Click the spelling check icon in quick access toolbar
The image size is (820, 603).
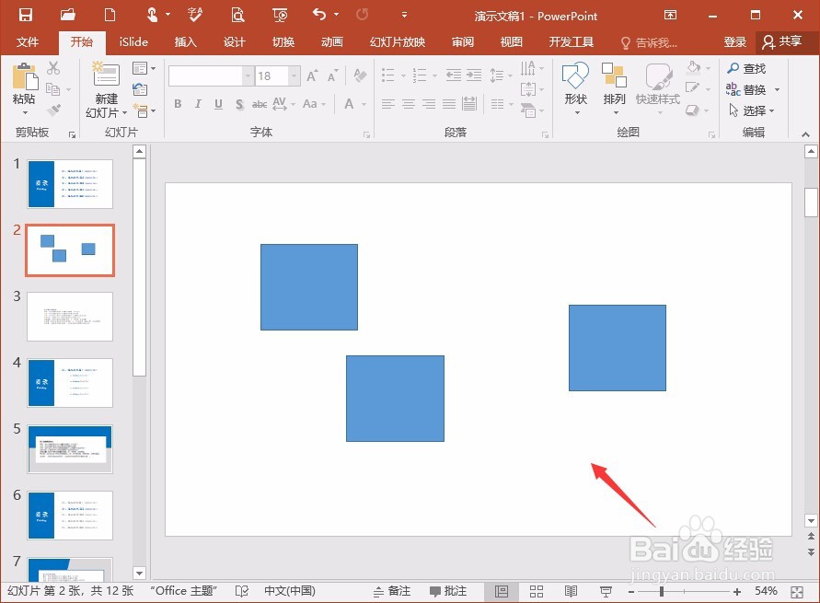coord(195,15)
